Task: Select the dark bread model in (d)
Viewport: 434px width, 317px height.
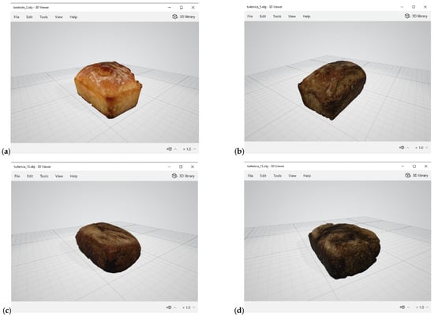Action: point(345,252)
